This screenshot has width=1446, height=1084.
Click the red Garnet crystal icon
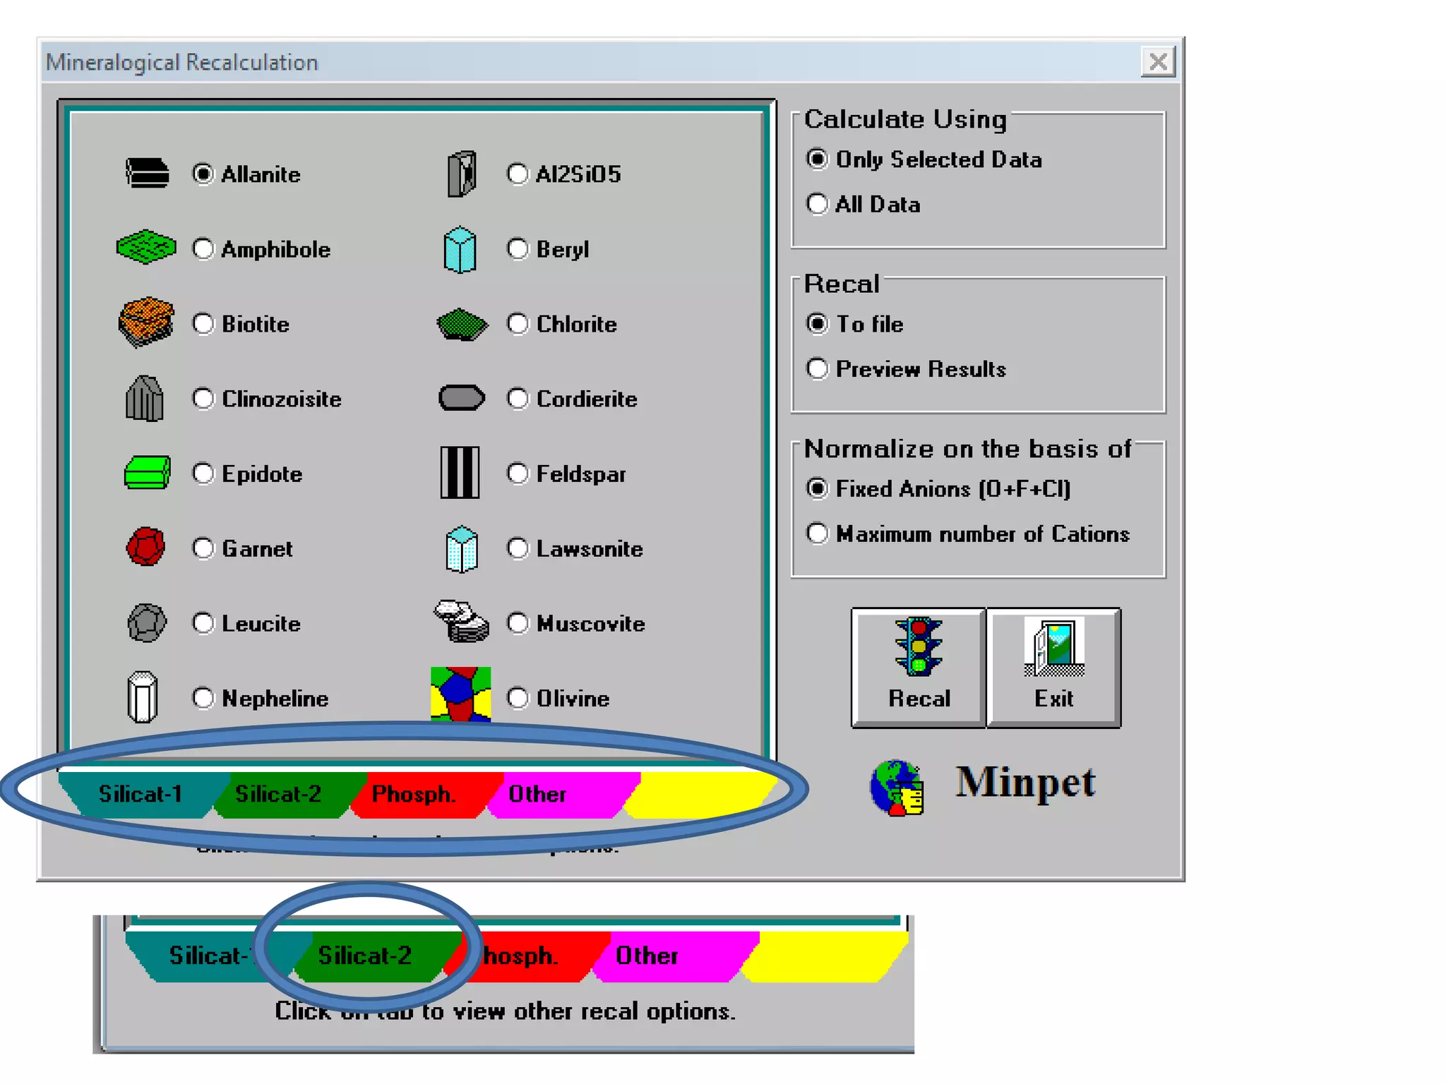(145, 547)
